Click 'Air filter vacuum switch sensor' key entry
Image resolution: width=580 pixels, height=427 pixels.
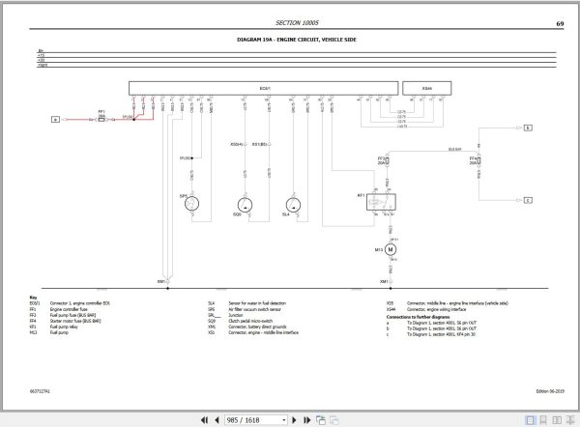(x=255, y=309)
